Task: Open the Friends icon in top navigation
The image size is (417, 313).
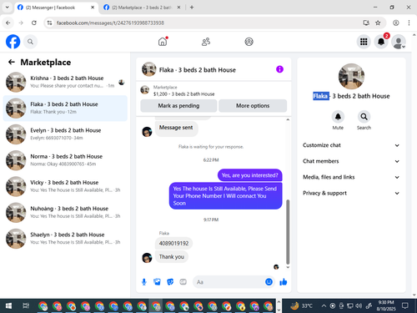Action: pos(206,42)
